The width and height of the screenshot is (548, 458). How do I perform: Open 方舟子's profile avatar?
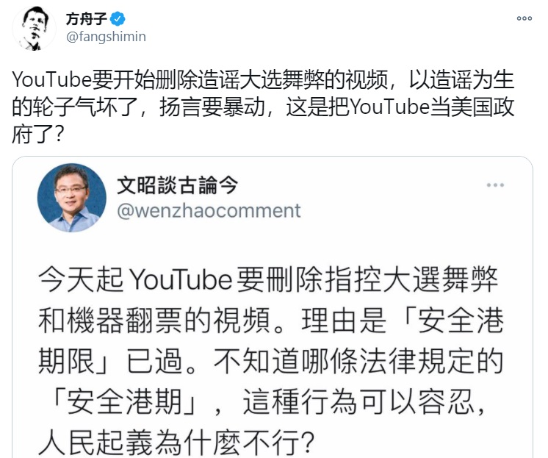pos(34,28)
